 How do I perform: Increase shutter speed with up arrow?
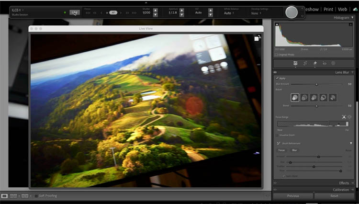coord(156,11)
